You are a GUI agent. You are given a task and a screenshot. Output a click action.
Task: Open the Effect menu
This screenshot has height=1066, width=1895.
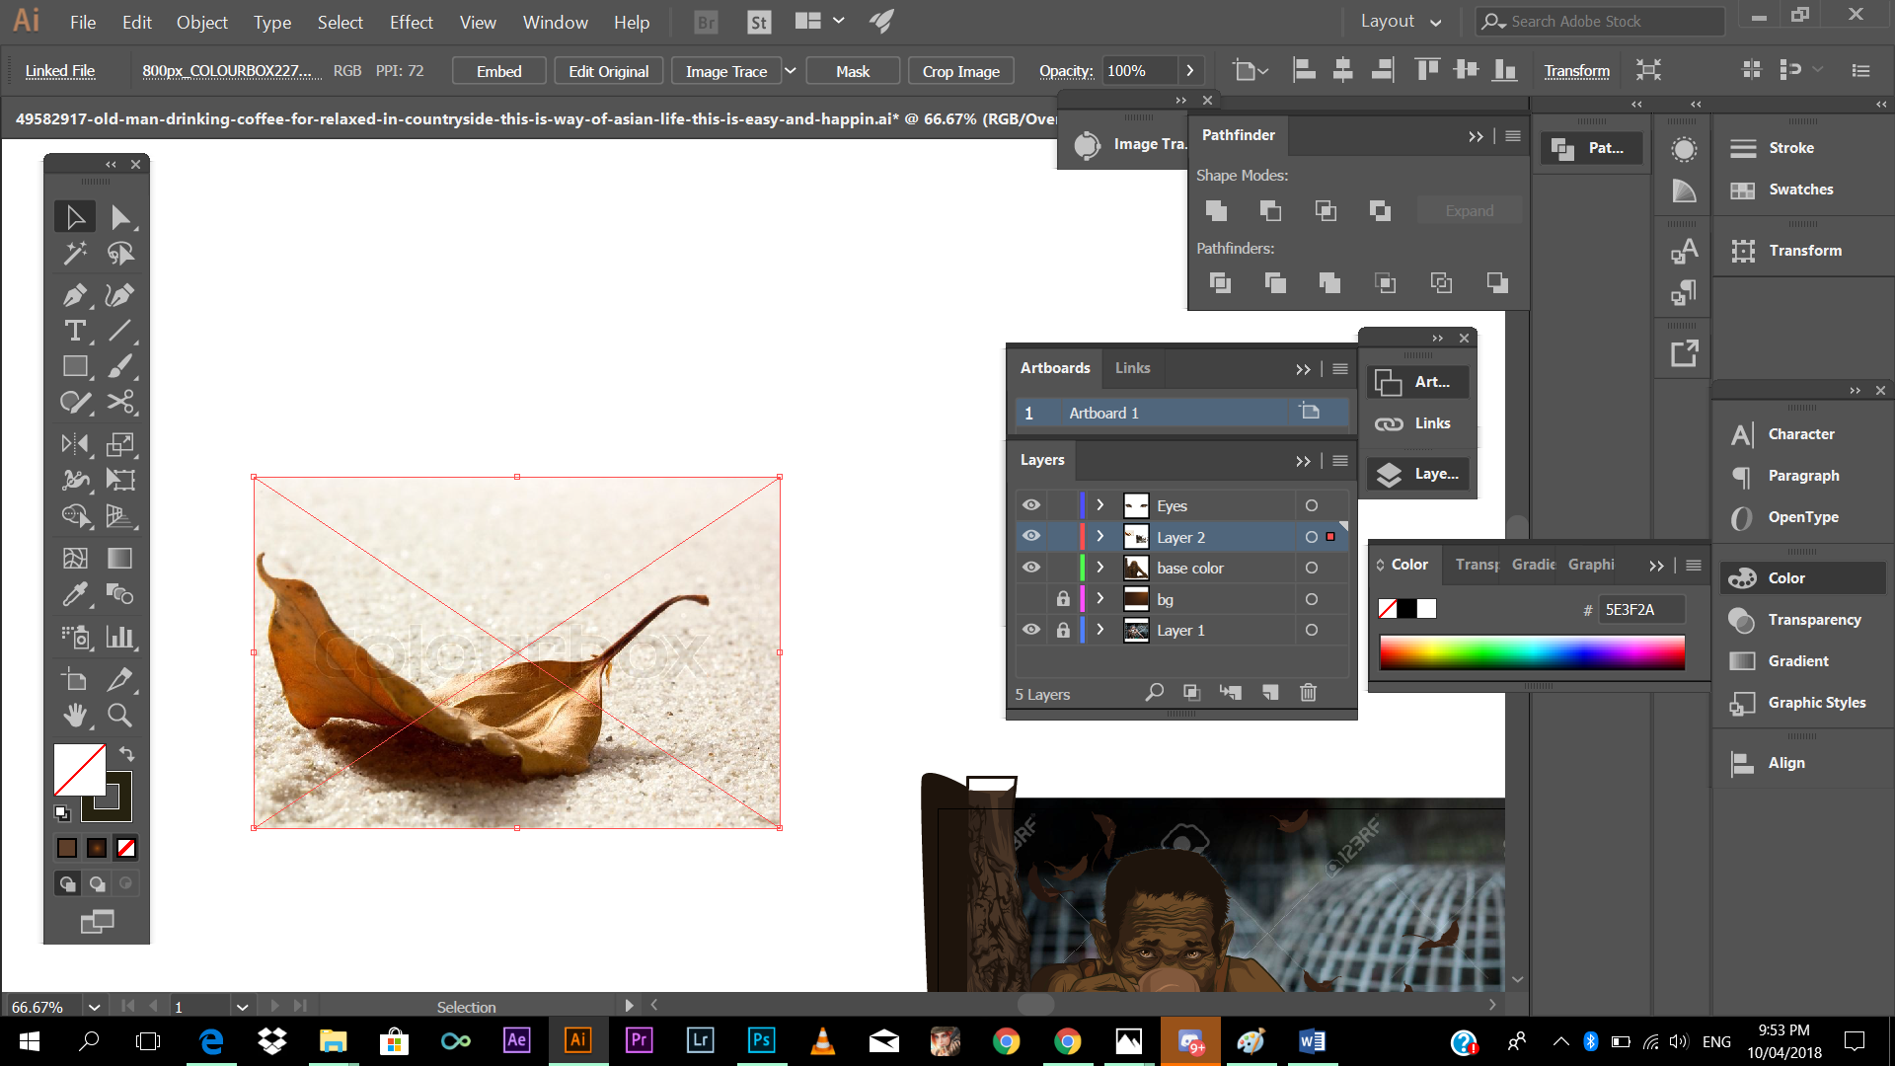(412, 22)
